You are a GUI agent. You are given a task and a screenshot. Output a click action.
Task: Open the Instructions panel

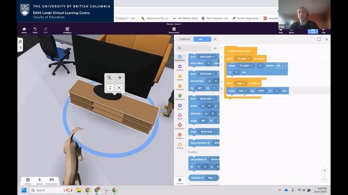[x=174, y=30]
